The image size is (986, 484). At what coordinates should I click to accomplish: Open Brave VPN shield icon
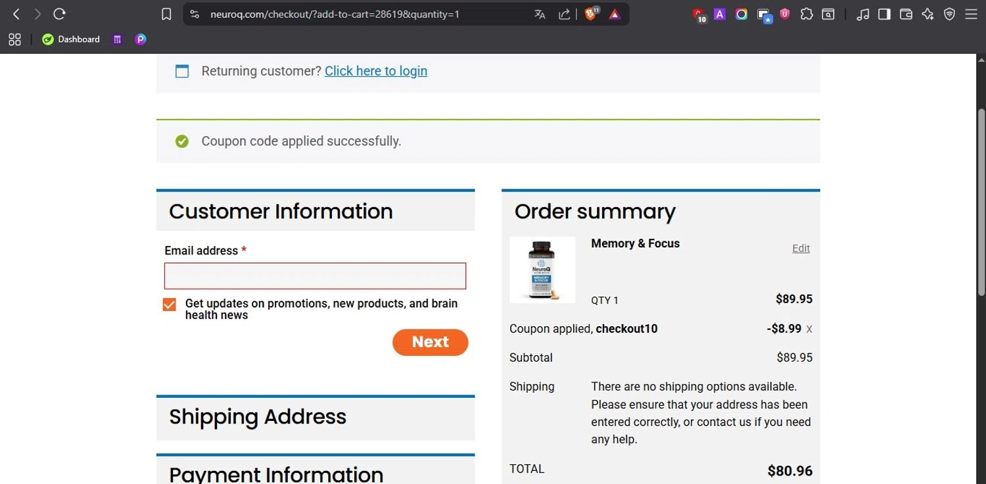(x=949, y=14)
